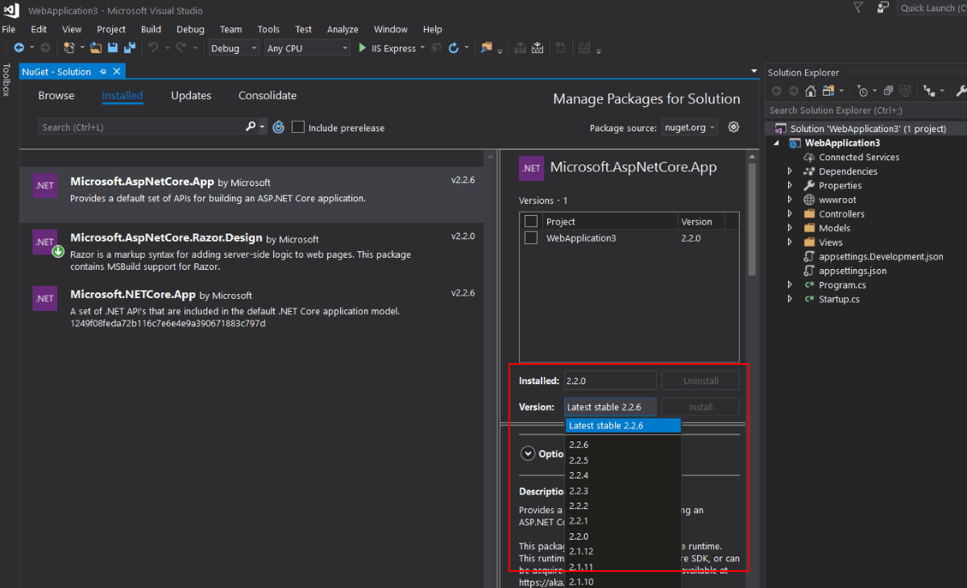This screenshot has width=967, height=588.
Task: Open the File menu
Action: point(9,29)
